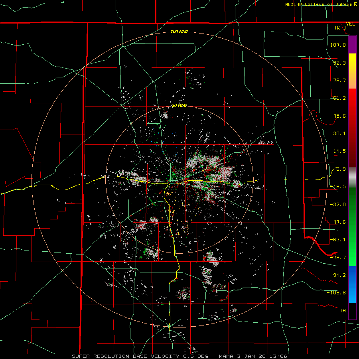
Task: Pick the green segment of velocity colorbar
Action: pos(352,227)
